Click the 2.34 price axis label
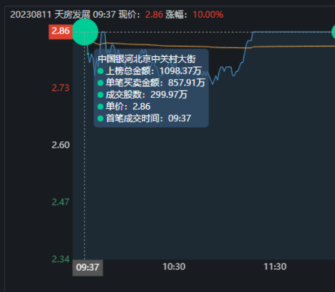 61,259
